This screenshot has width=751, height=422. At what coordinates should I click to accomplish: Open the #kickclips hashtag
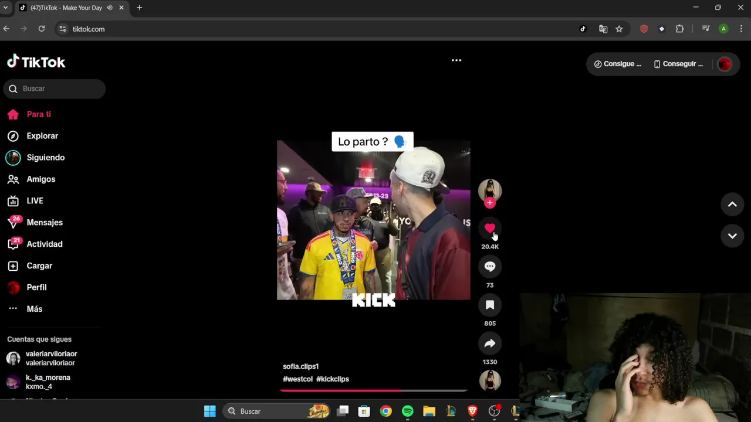coord(333,379)
